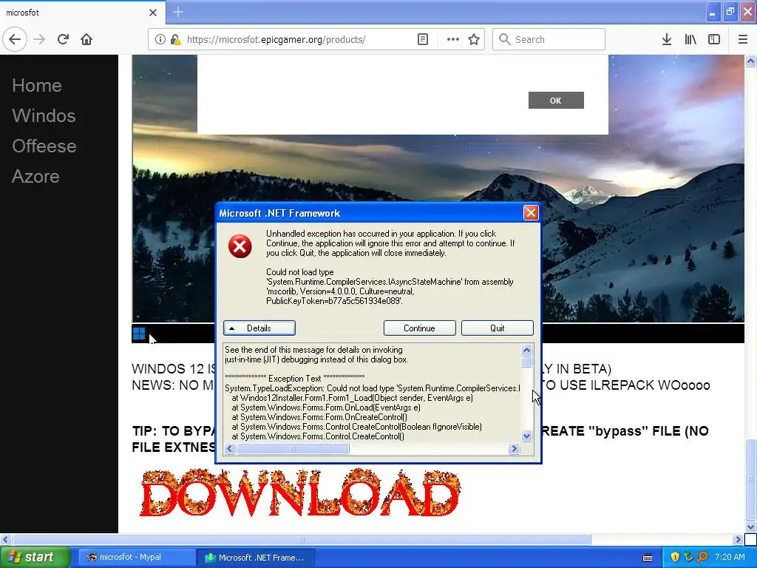757x568 pixels.
Task: Toggle the sidebar view icon
Action: click(x=714, y=40)
